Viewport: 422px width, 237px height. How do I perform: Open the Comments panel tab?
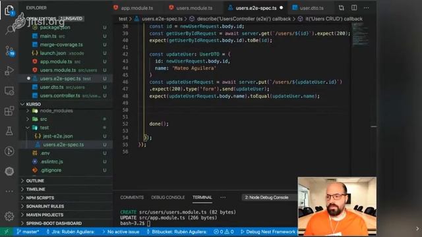click(x=132, y=197)
